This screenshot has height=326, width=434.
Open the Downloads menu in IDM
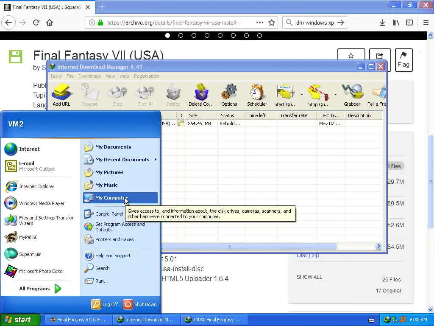[89, 76]
